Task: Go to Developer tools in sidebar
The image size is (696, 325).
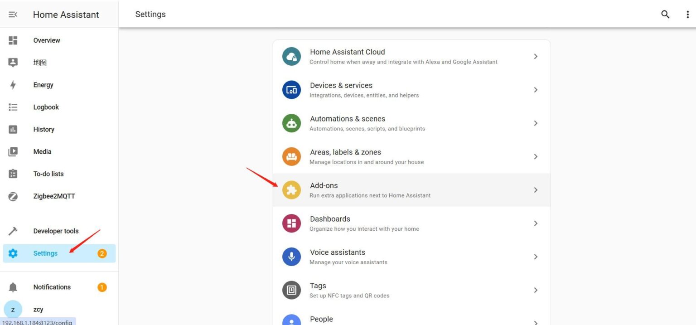Action: [x=56, y=231]
